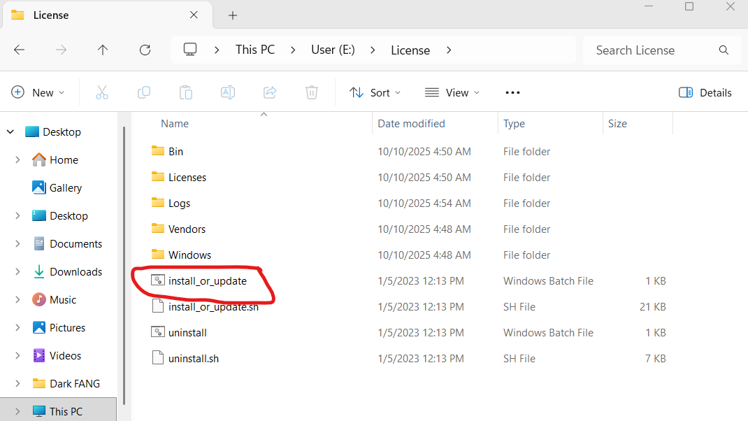Copy the selection with the Copy icon
This screenshot has height=421, width=748.
point(144,92)
